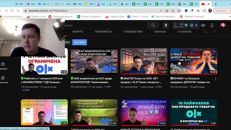Click the YouTube search query field

click(x=106, y=25)
